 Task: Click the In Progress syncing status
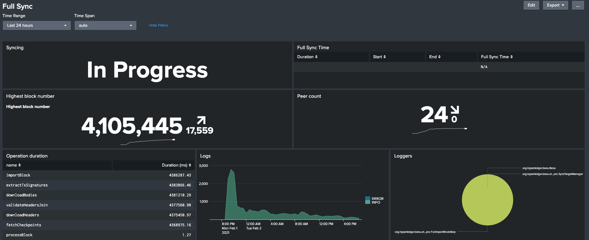pyautogui.click(x=147, y=70)
